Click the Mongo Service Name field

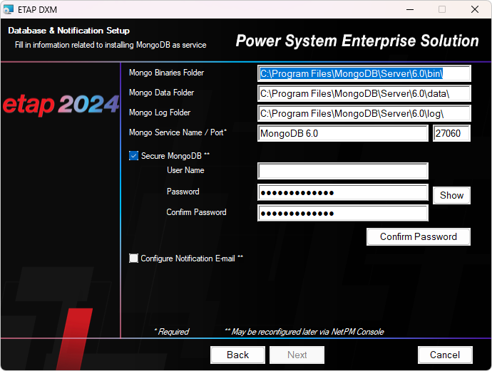click(343, 133)
